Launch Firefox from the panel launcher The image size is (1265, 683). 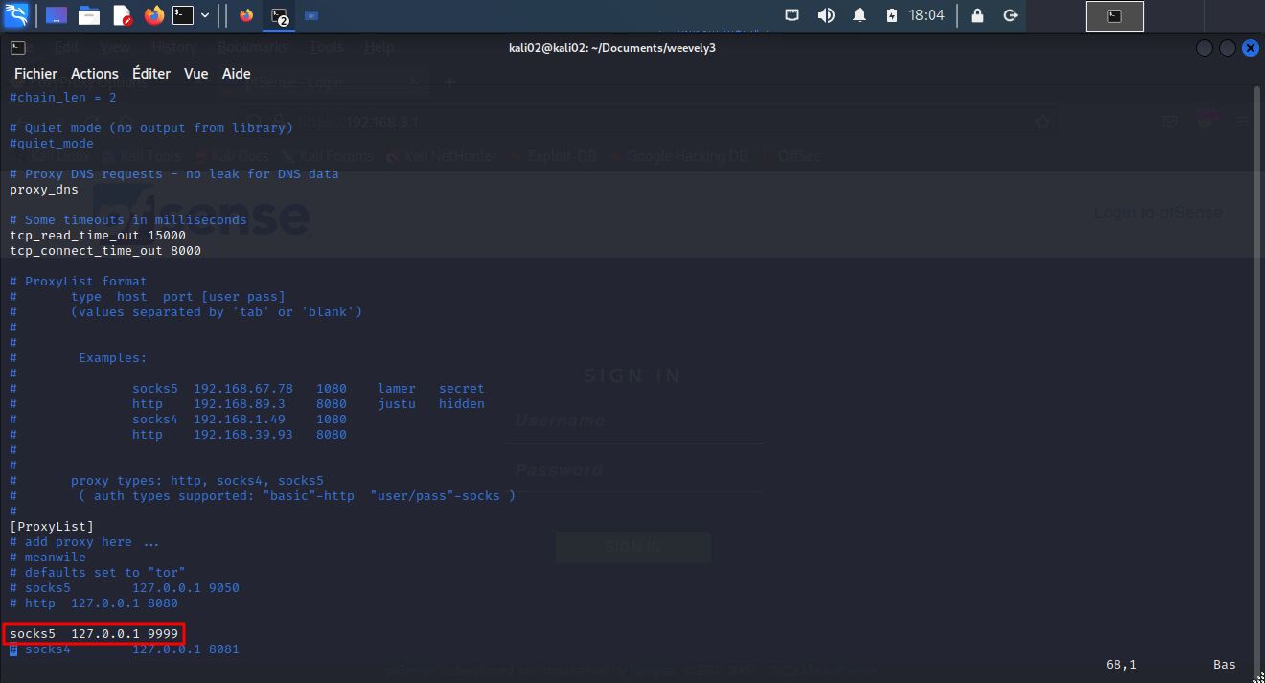point(153,15)
